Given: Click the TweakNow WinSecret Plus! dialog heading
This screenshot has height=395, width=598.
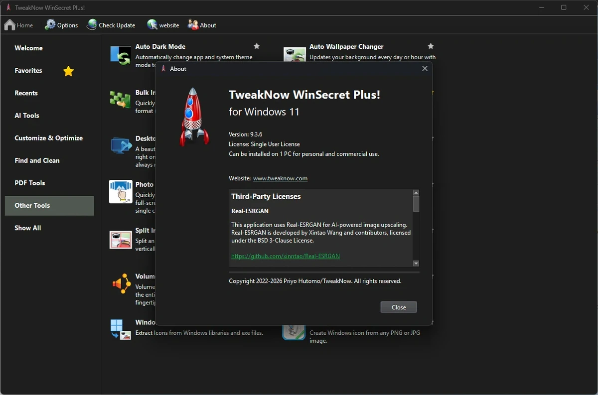Looking at the screenshot, I should coord(304,95).
